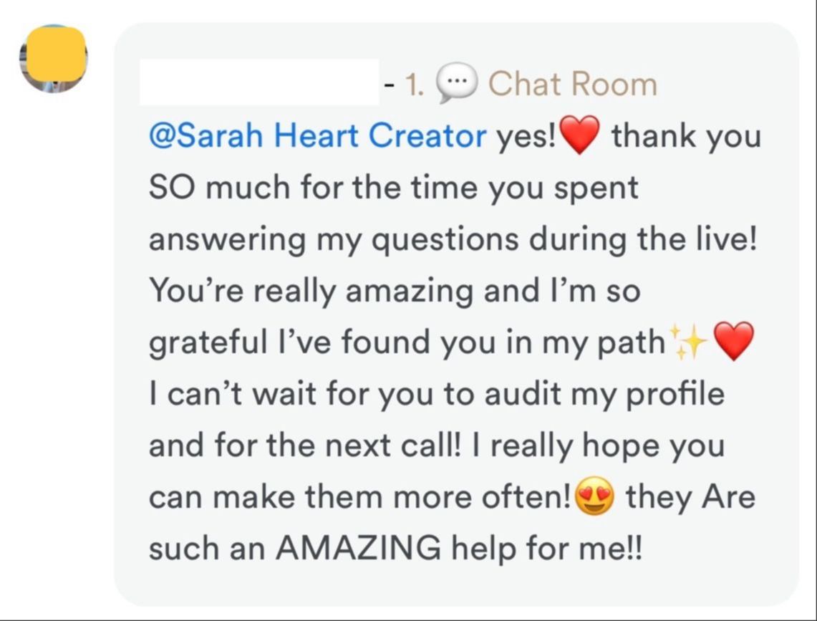Click the final words "help for me!!"
The image size is (817, 621).
pyautogui.click(x=547, y=548)
